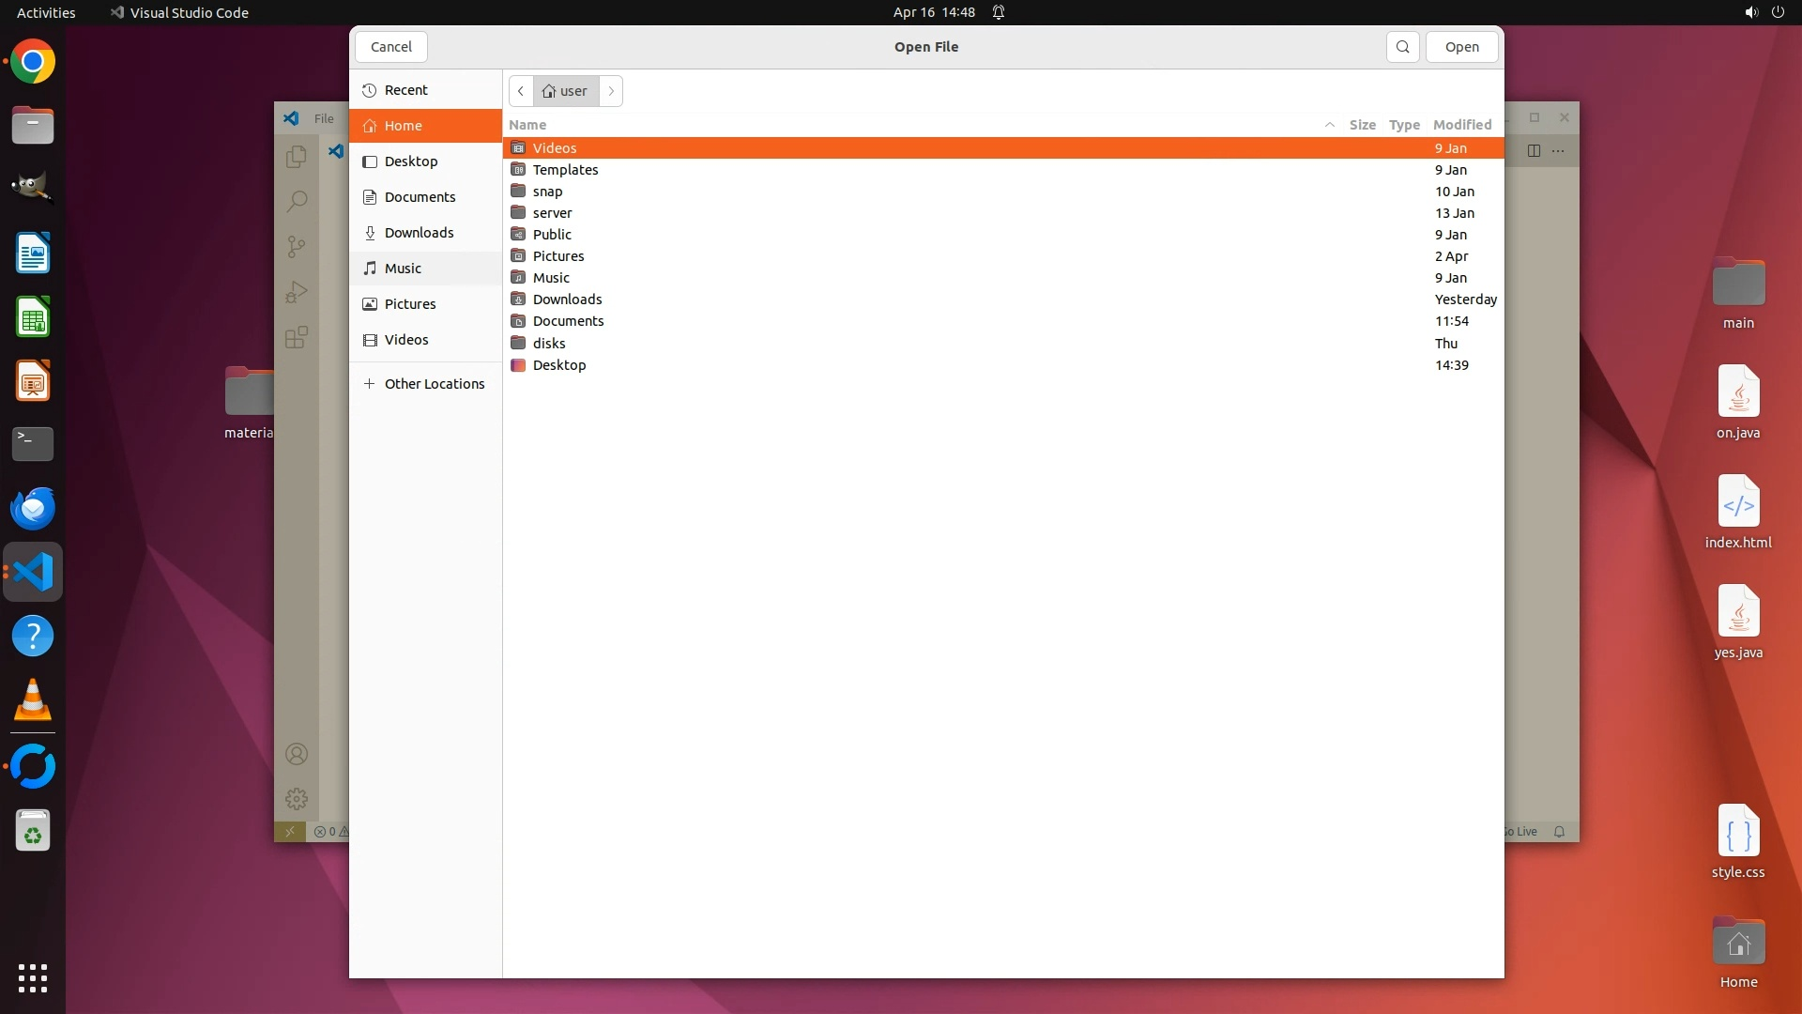
Task: Click the user home path bar button
Action: coord(566,91)
